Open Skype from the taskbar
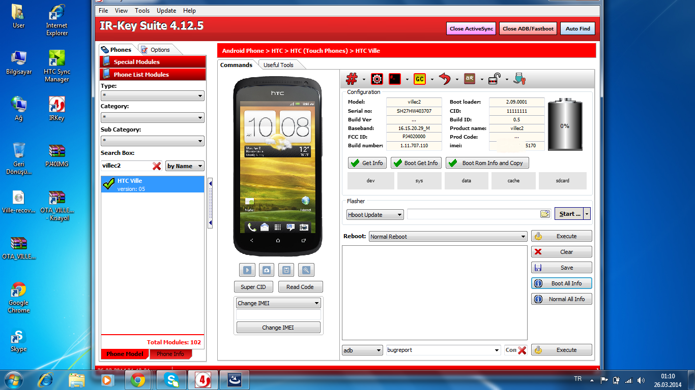Image resolution: width=695 pixels, height=390 pixels. tap(172, 380)
